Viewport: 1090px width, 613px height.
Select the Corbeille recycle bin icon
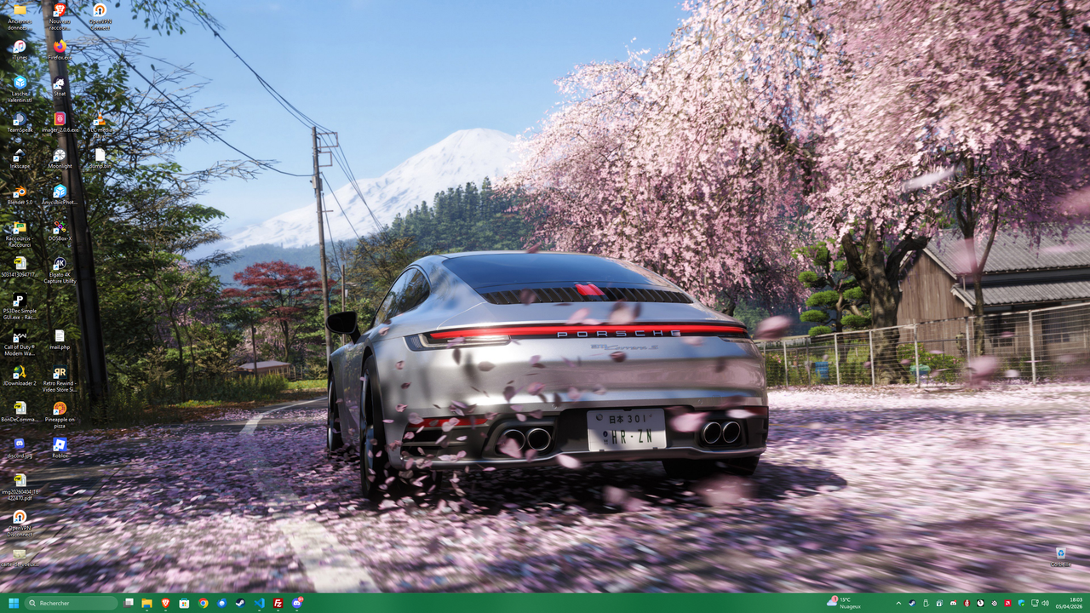[x=1060, y=558]
